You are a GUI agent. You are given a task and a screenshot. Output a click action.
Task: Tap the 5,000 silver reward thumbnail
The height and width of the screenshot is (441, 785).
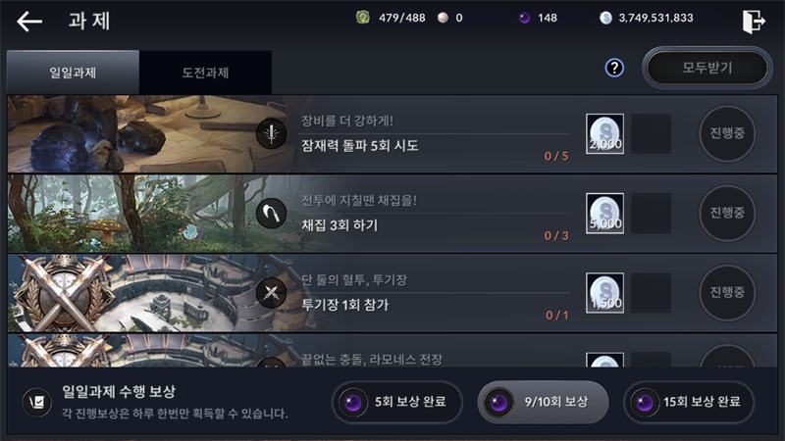point(604,214)
